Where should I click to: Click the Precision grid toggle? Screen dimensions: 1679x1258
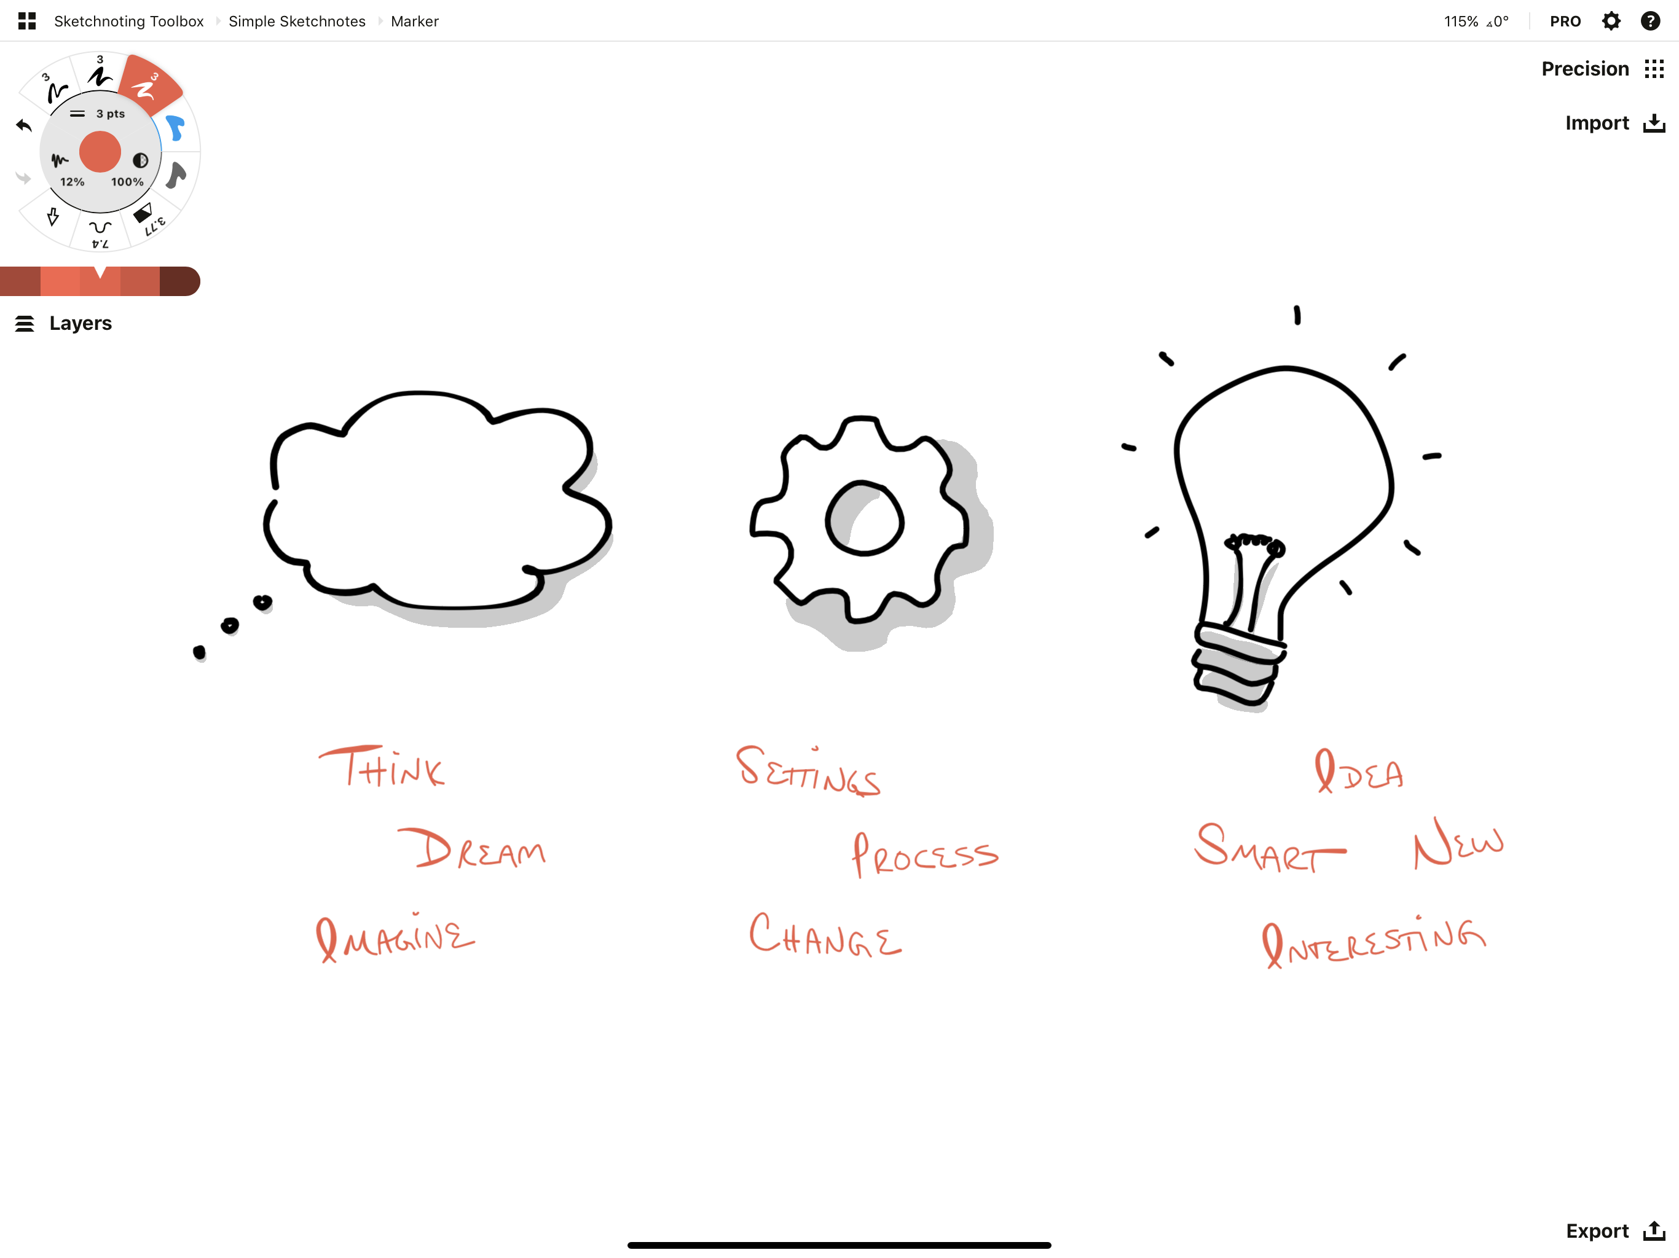(1654, 68)
